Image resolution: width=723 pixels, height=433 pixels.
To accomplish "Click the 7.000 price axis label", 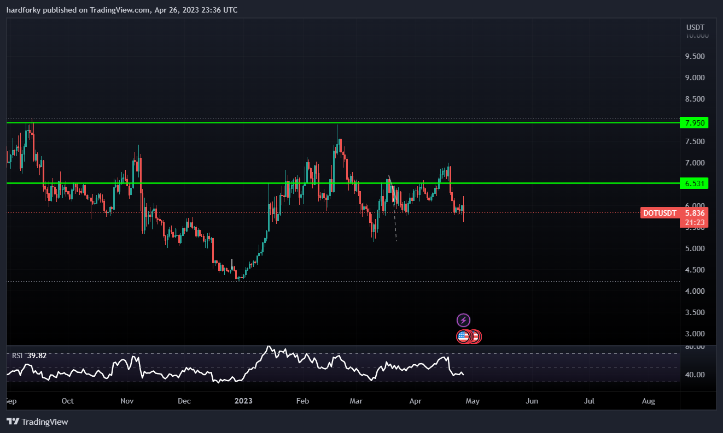I will pyautogui.click(x=695, y=163).
